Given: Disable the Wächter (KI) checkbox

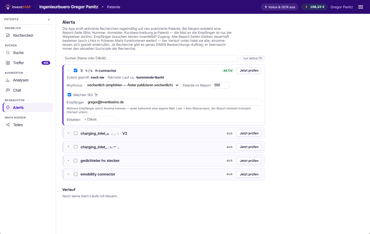Looking at the screenshot, I should point(69,95).
